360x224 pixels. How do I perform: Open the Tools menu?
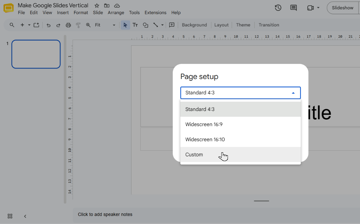click(134, 13)
